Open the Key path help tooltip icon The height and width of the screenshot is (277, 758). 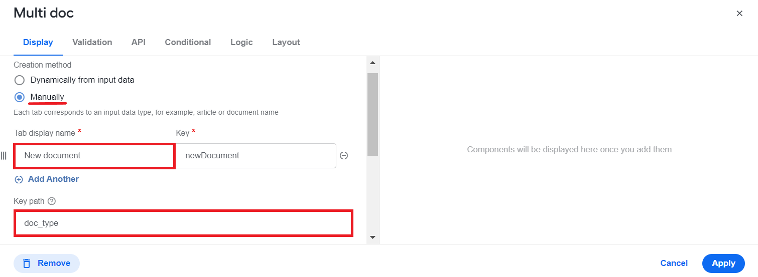(x=51, y=201)
